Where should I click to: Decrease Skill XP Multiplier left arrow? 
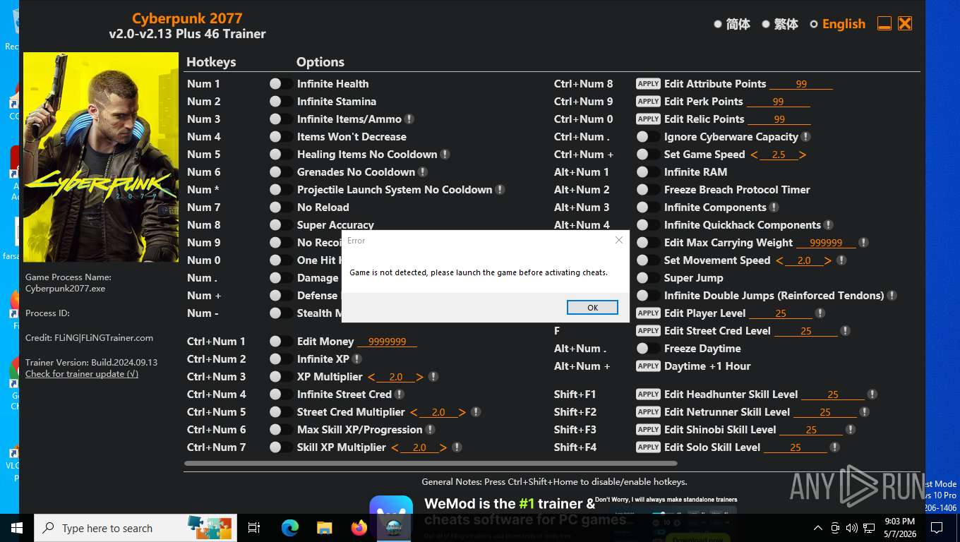(395, 447)
